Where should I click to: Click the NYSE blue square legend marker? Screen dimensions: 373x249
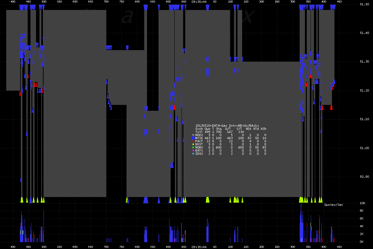point(193,138)
